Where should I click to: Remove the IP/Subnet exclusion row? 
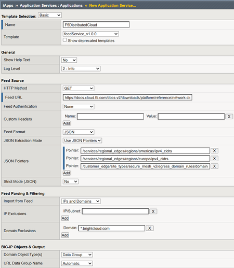pos(153,211)
